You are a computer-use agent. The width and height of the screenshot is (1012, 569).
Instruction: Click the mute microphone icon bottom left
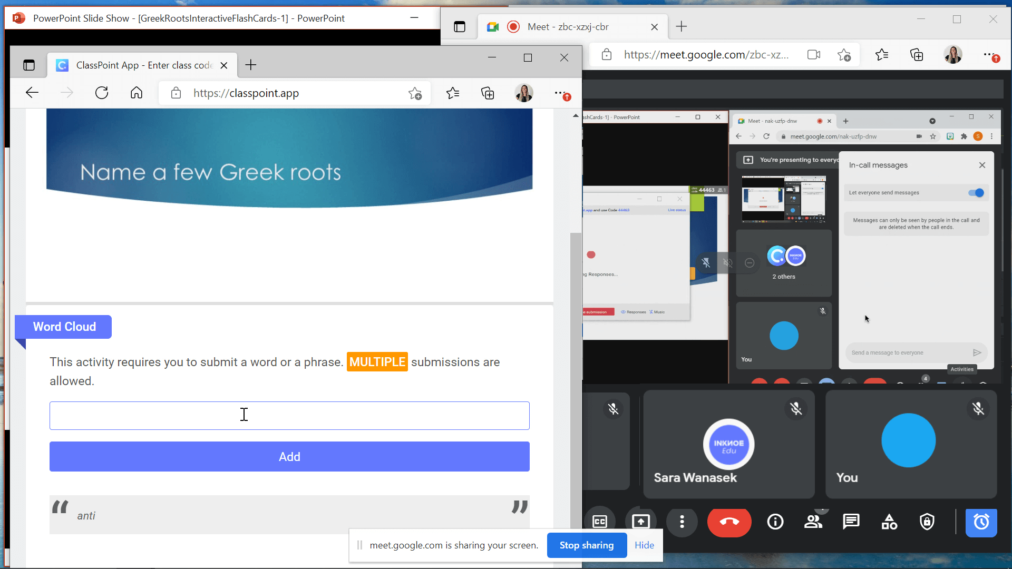[612, 408]
